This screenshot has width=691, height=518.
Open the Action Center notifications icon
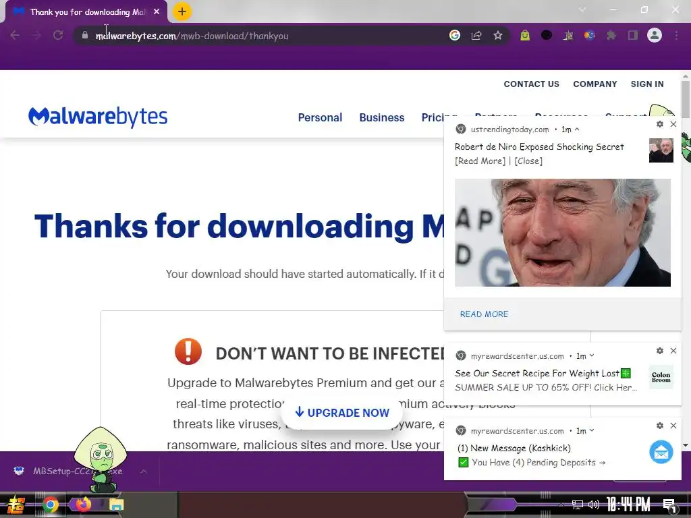[x=670, y=505]
